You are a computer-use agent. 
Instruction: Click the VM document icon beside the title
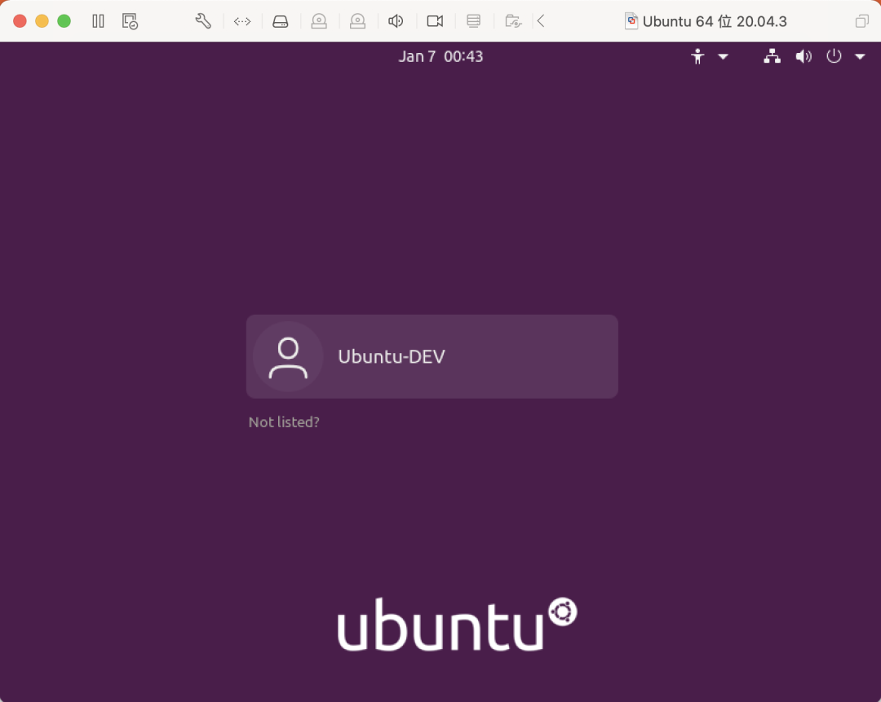pyautogui.click(x=631, y=21)
